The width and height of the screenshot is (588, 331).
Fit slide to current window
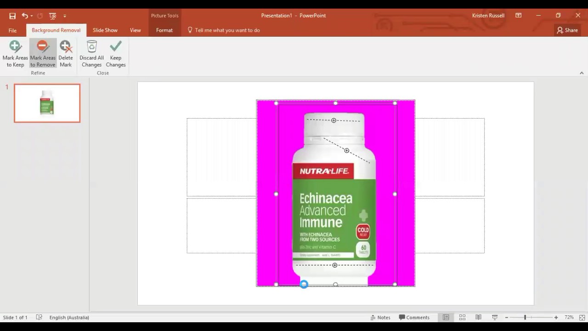582,317
